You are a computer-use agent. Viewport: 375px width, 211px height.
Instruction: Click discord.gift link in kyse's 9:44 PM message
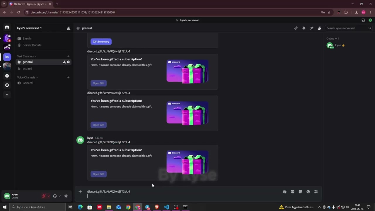pos(108,142)
